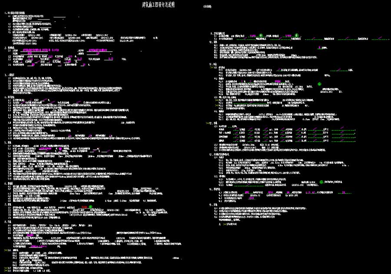Click the first magenta underlined field in item 2.1

point(40,50)
